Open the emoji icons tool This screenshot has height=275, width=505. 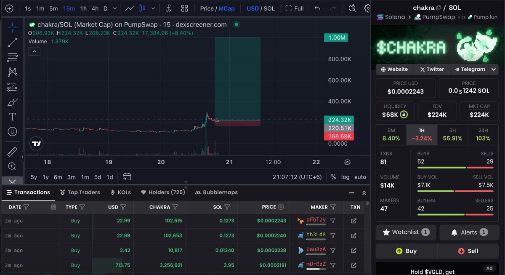[12, 132]
